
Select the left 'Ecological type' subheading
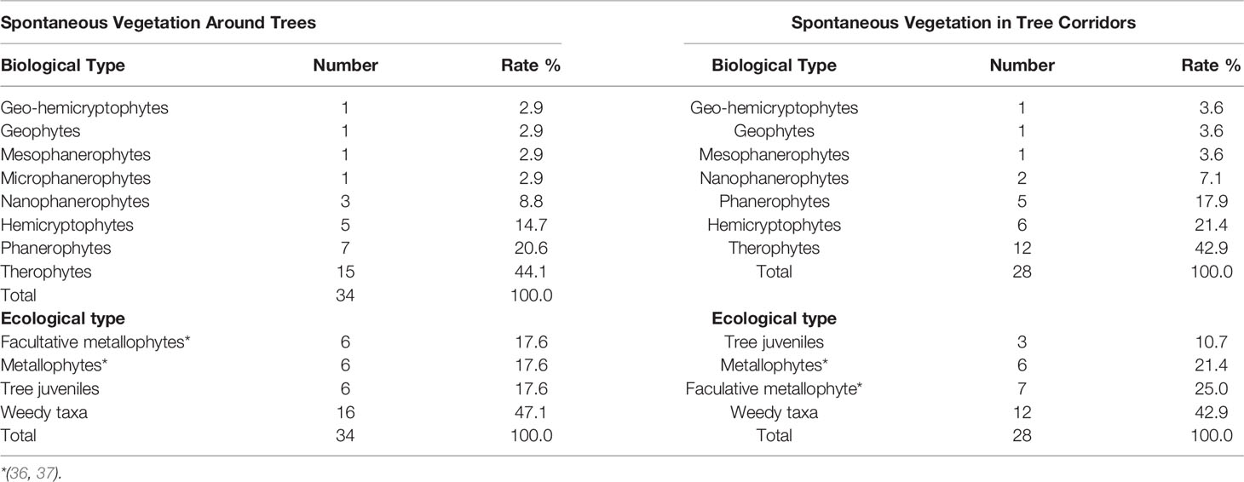(x=63, y=318)
